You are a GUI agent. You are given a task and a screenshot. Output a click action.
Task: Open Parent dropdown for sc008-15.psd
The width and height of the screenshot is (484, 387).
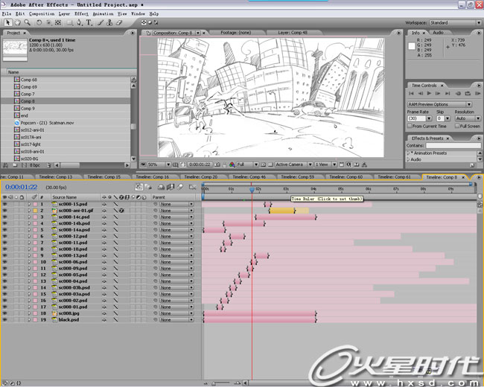point(176,204)
